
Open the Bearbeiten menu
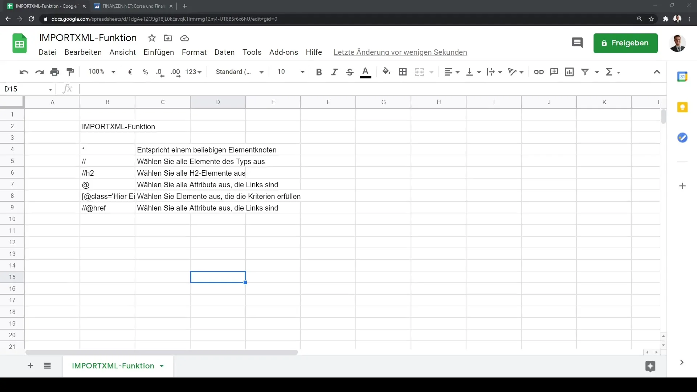click(x=83, y=52)
